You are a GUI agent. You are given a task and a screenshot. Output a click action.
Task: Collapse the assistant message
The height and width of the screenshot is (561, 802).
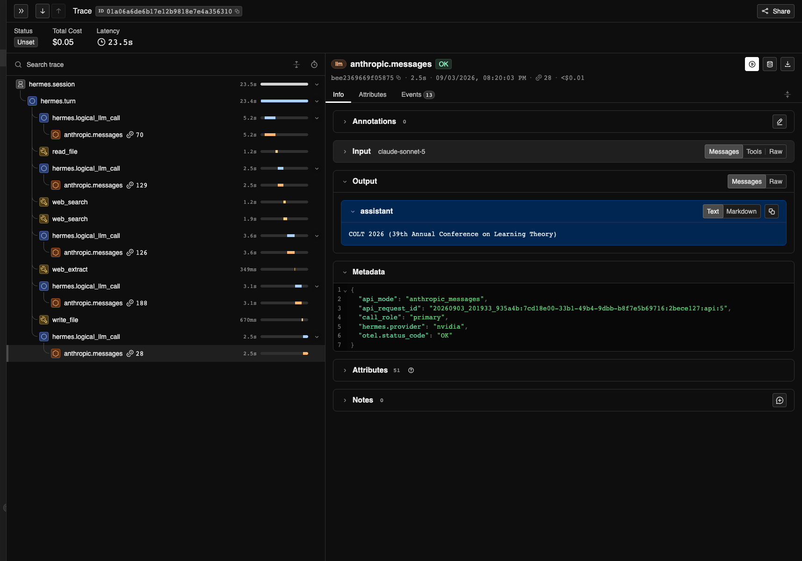[353, 211]
